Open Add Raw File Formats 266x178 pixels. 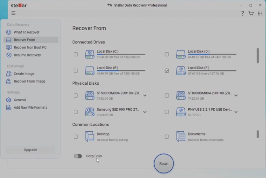click(31, 107)
